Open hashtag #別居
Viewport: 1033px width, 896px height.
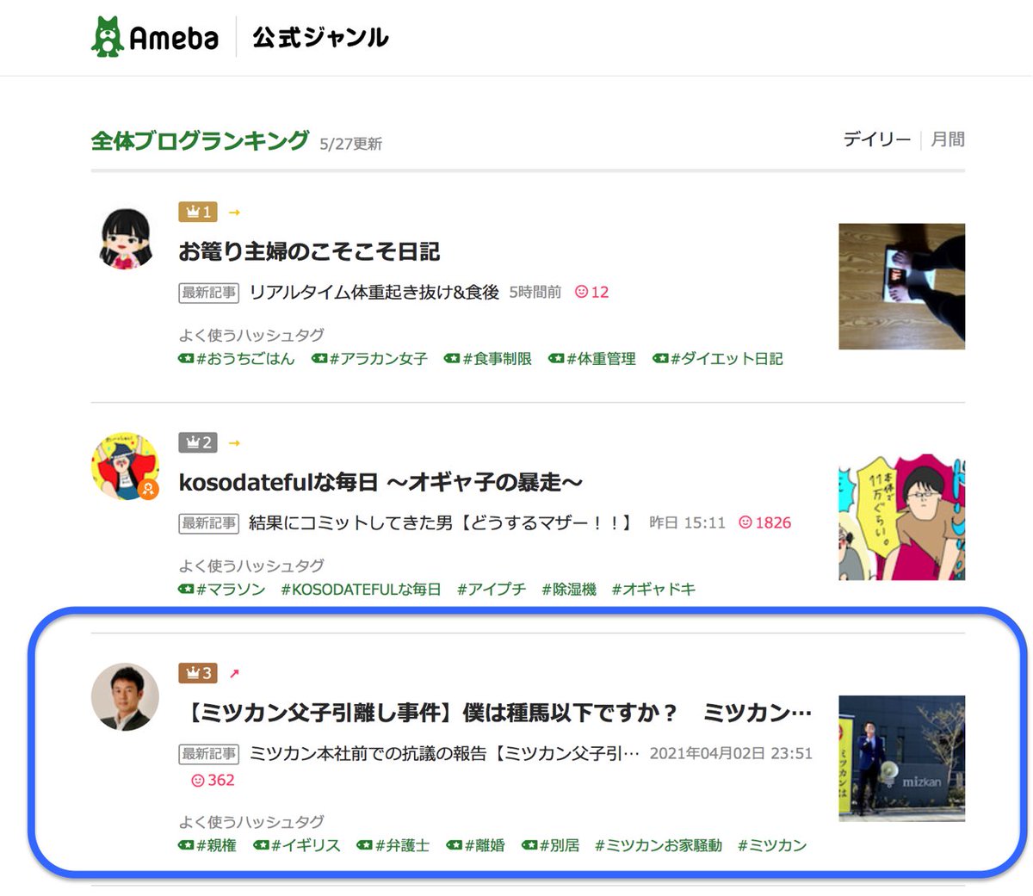pos(551,846)
